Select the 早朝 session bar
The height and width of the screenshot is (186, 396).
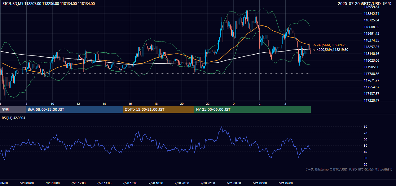point(13,109)
